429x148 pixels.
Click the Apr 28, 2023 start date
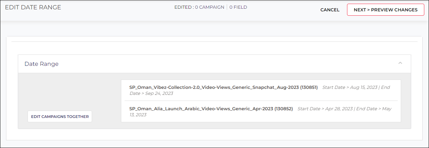339,109
